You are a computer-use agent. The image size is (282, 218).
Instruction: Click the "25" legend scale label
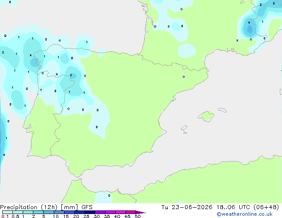(86, 216)
